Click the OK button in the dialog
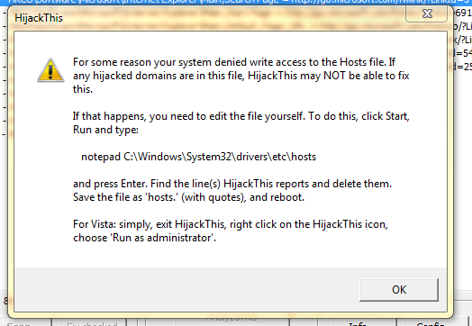Screen dimensions: 472x326 click(399, 290)
